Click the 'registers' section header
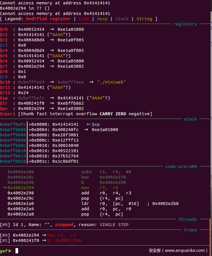This screenshot has height=256, width=212. [185, 24]
